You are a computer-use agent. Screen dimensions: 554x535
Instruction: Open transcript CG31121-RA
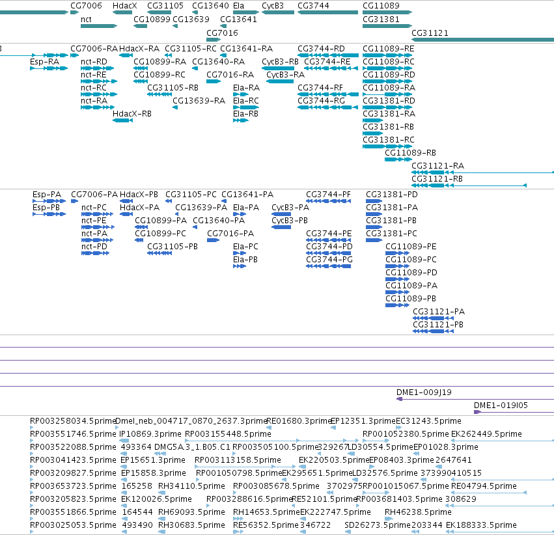coord(437,165)
